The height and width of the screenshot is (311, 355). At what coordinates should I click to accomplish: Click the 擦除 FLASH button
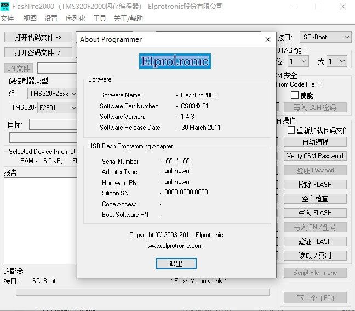click(315, 185)
